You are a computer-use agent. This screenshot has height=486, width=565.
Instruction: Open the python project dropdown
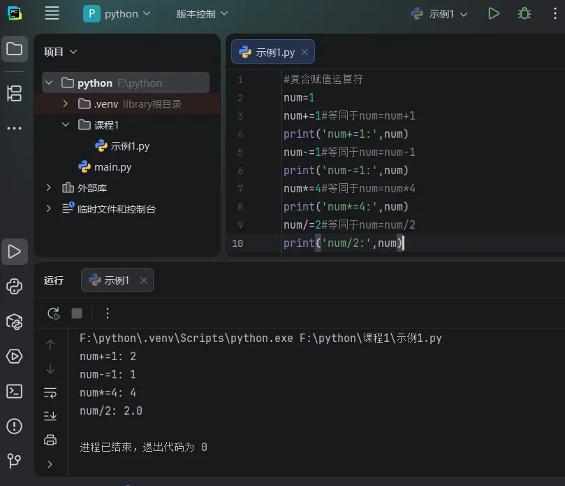pos(117,14)
